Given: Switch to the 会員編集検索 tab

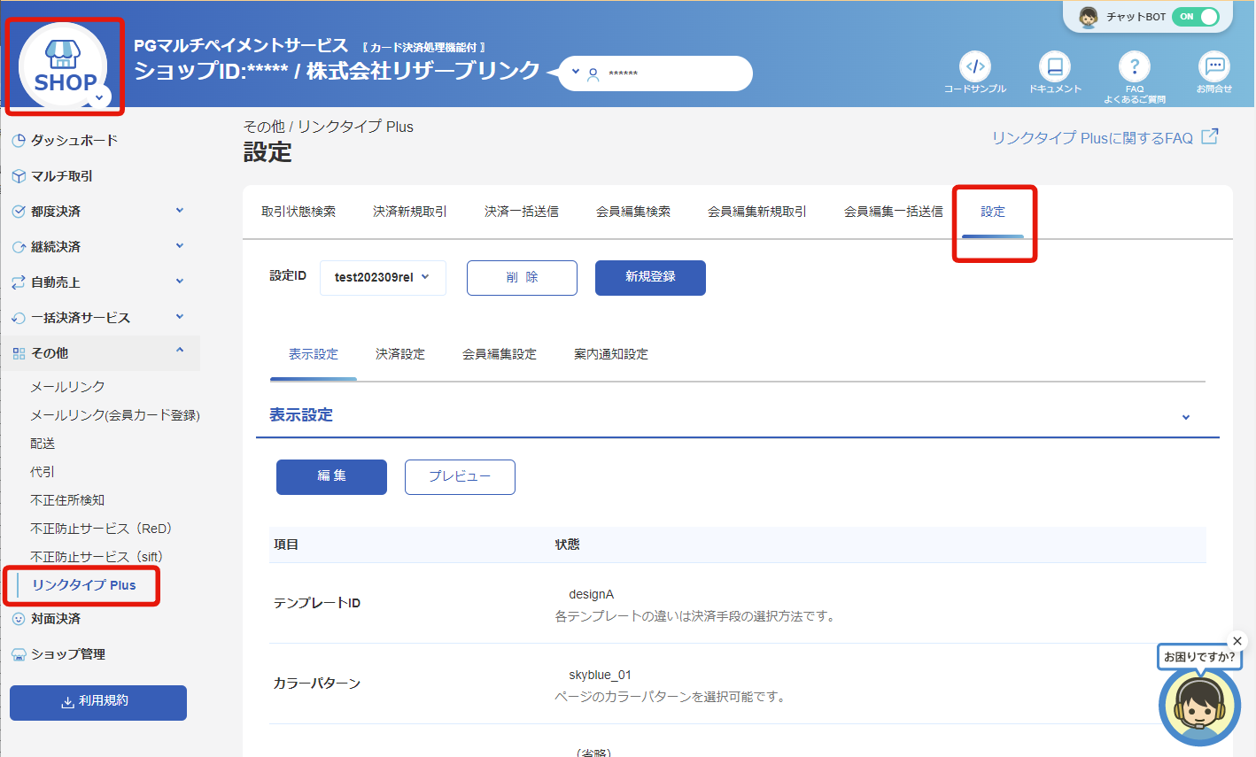Looking at the screenshot, I should [x=633, y=212].
